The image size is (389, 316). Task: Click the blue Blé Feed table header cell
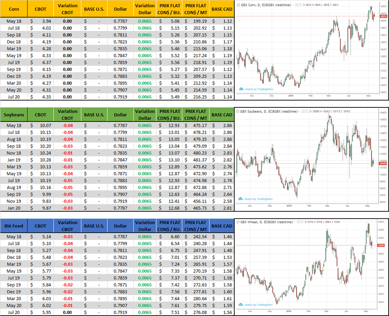click(14, 226)
